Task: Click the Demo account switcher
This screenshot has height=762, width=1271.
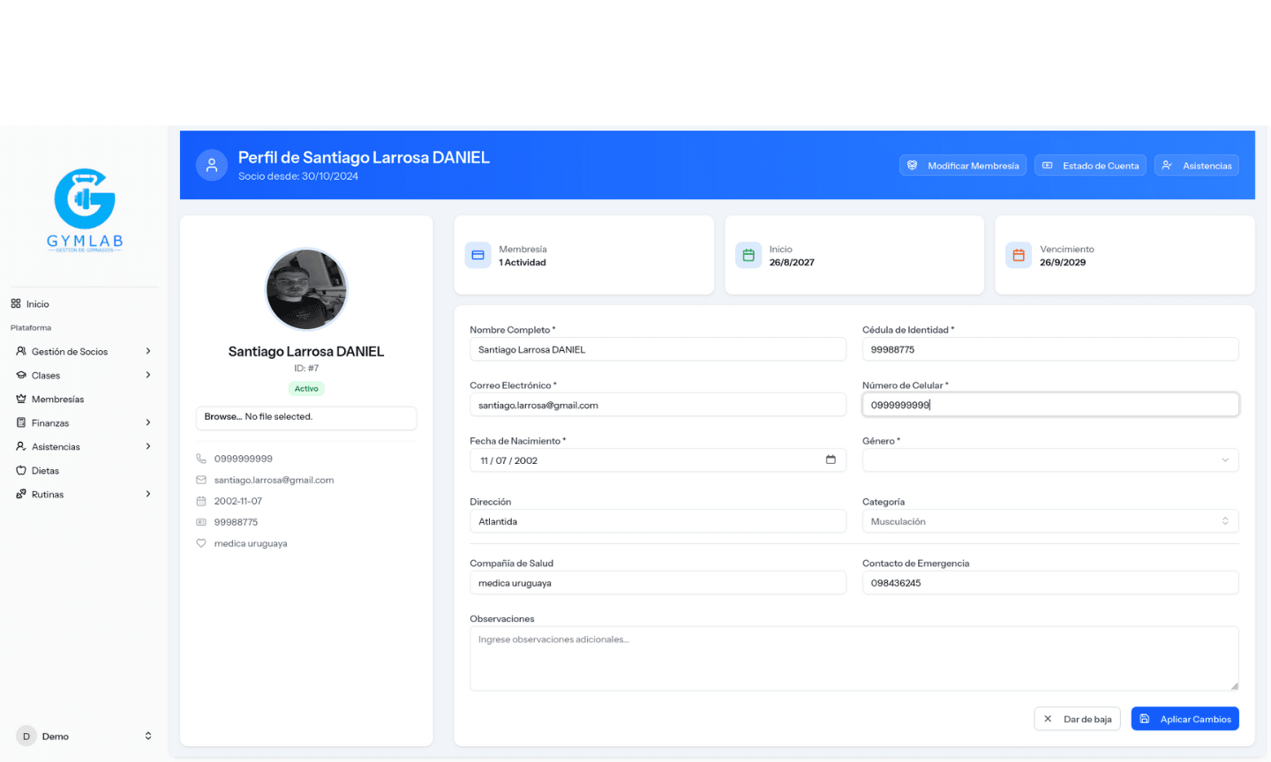Action: (x=84, y=736)
